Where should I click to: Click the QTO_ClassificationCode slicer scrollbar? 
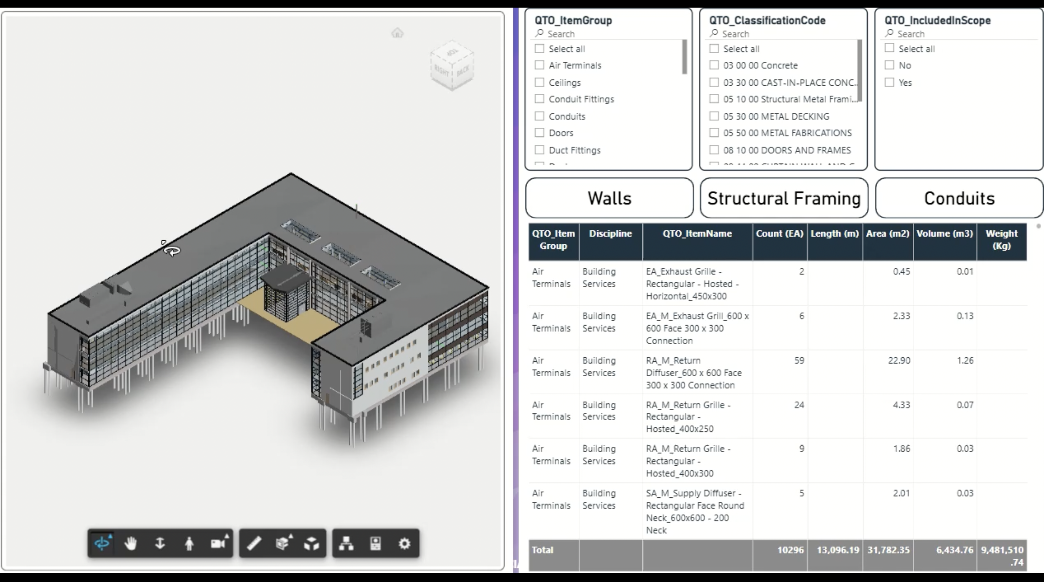860,71
